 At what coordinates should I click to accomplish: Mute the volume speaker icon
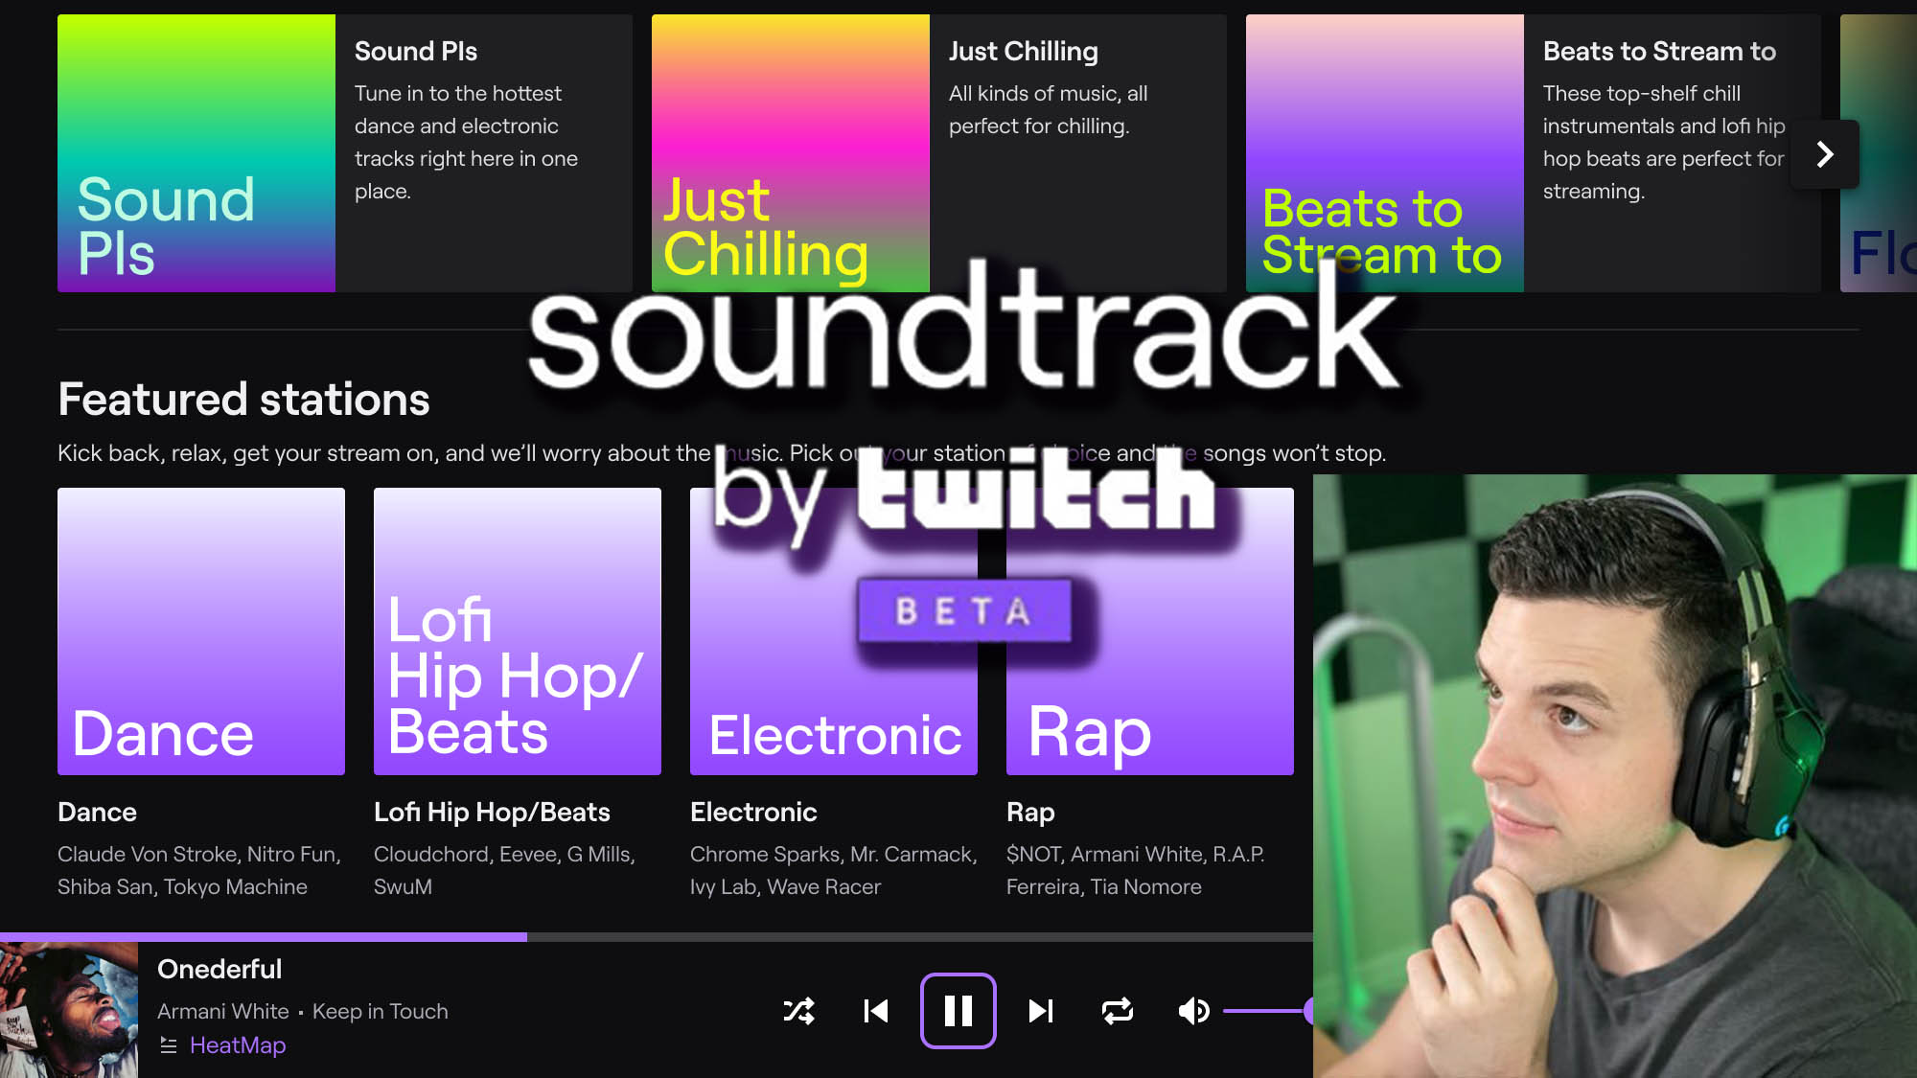[1193, 1011]
